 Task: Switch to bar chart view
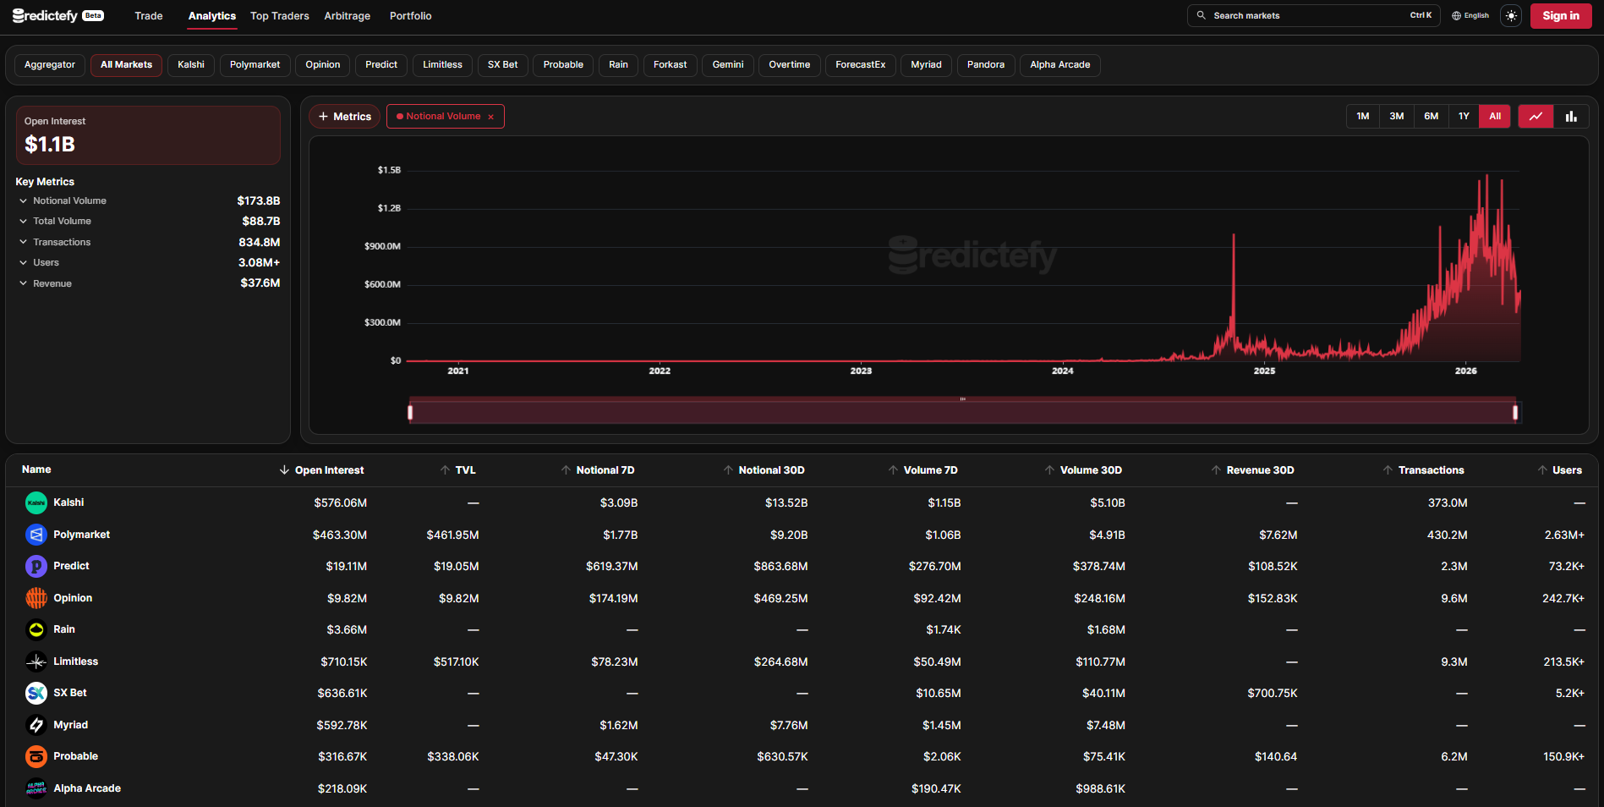click(x=1571, y=117)
